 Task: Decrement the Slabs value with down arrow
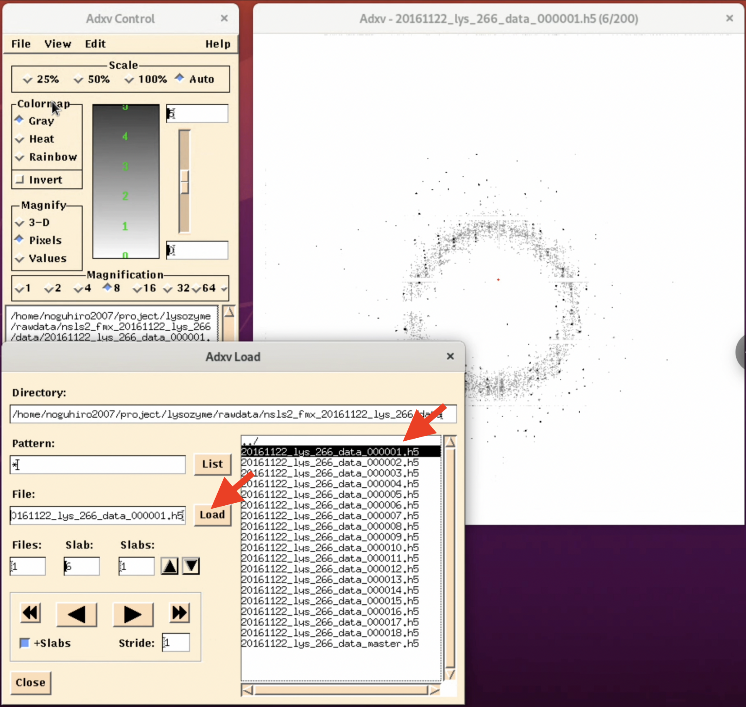tap(191, 566)
